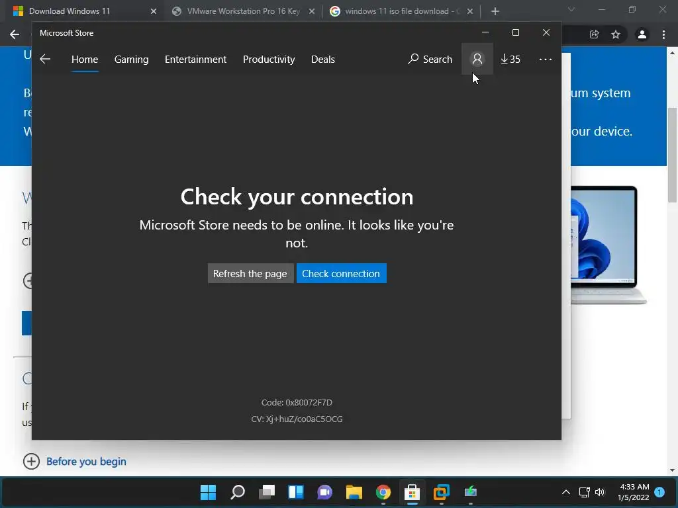
Task: Open the Teams Chat taskbar icon
Action: pyautogui.click(x=324, y=492)
